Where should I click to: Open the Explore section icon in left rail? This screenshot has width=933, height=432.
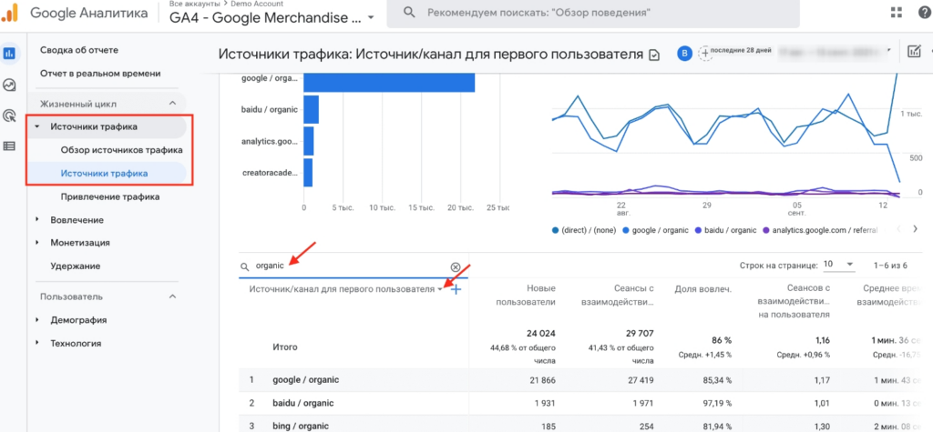coord(9,85)
